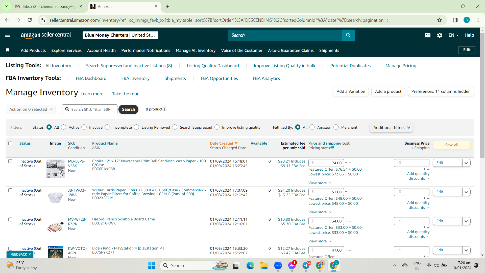Click the Search SKU, Title, ISBN field
The image size is (485, 273).
[90, 109]
